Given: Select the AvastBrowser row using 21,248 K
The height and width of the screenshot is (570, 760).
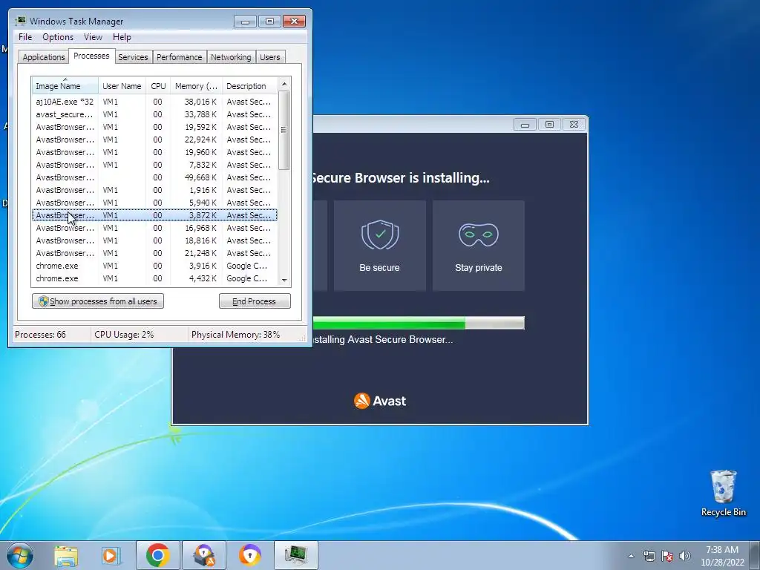Looking at the screenshot, I should pyautogui.click(x=154, y=253).
